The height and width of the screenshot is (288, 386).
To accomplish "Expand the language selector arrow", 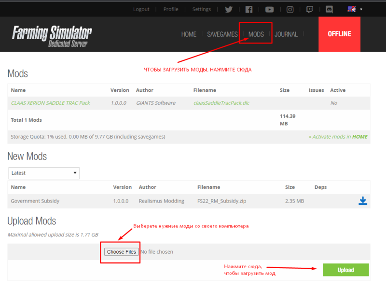I will point(361,9).
